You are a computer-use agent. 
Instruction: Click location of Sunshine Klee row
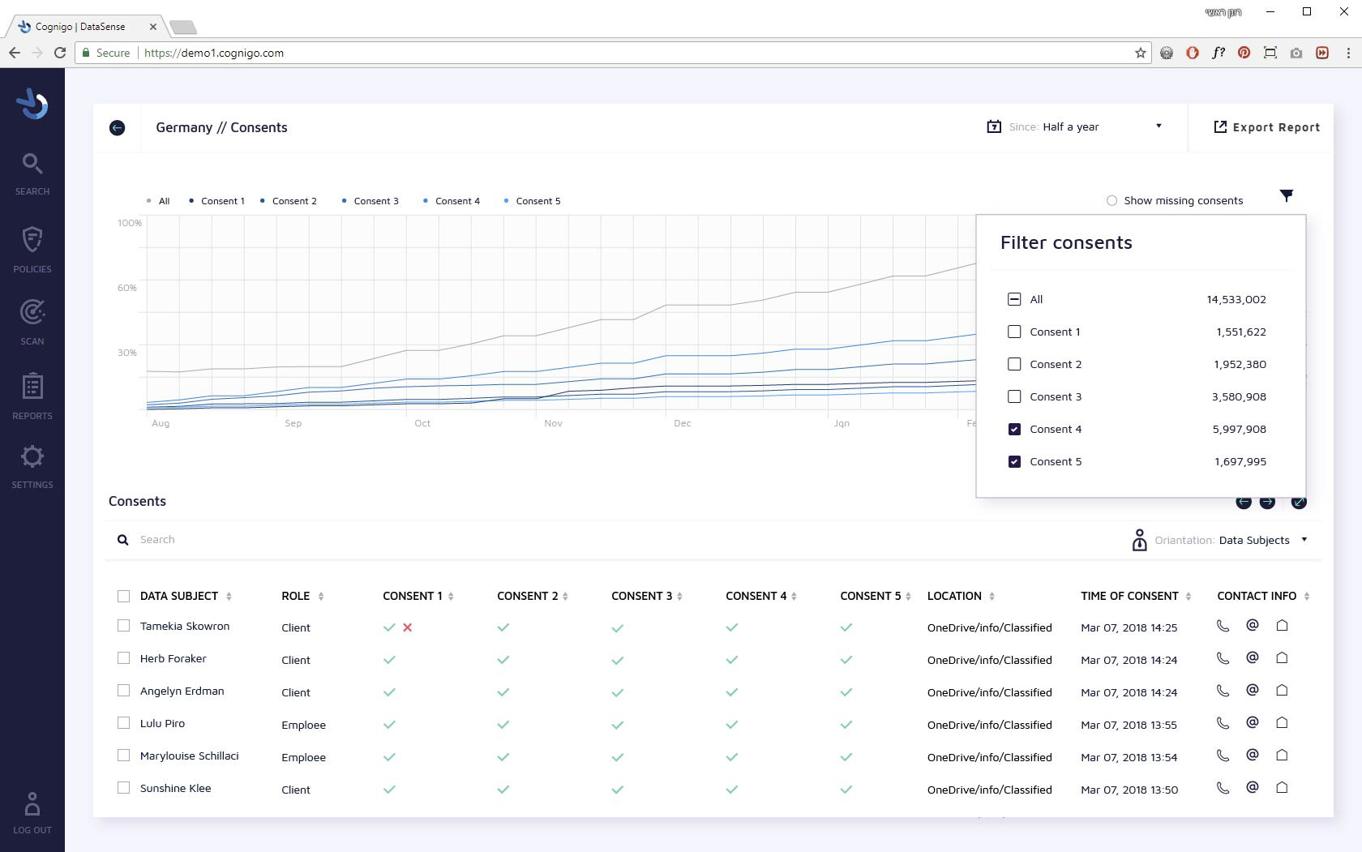pos(989,790)
